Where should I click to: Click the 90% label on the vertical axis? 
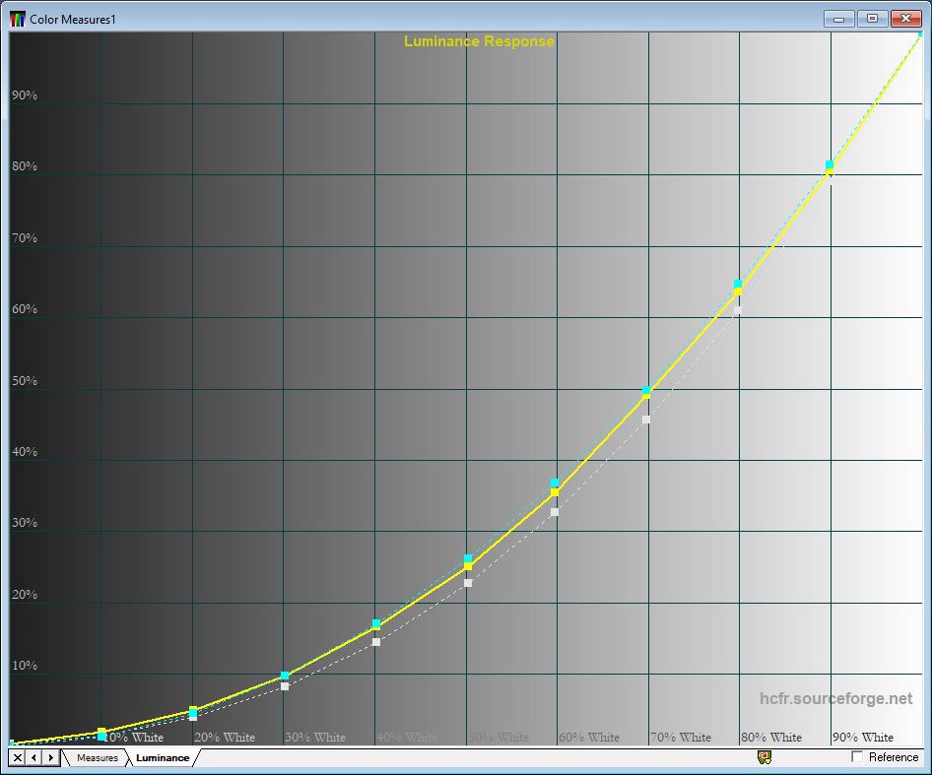[x=25, y=96]
